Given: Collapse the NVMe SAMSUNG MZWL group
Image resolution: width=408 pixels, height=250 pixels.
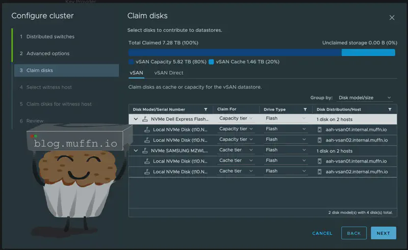Looking at the screenshot, I should [x=136, y=151].
